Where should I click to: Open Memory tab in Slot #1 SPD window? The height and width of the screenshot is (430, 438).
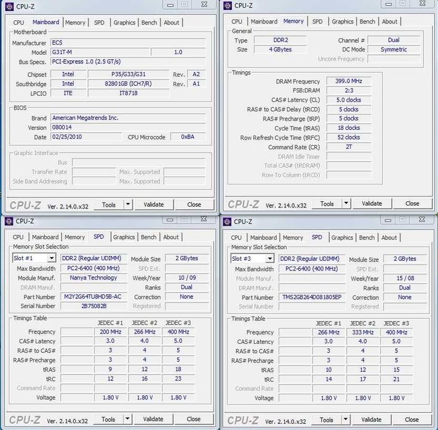click(74, 237)
